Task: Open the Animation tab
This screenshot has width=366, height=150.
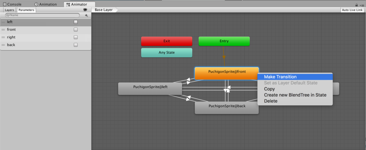Action: coord(45,4)
